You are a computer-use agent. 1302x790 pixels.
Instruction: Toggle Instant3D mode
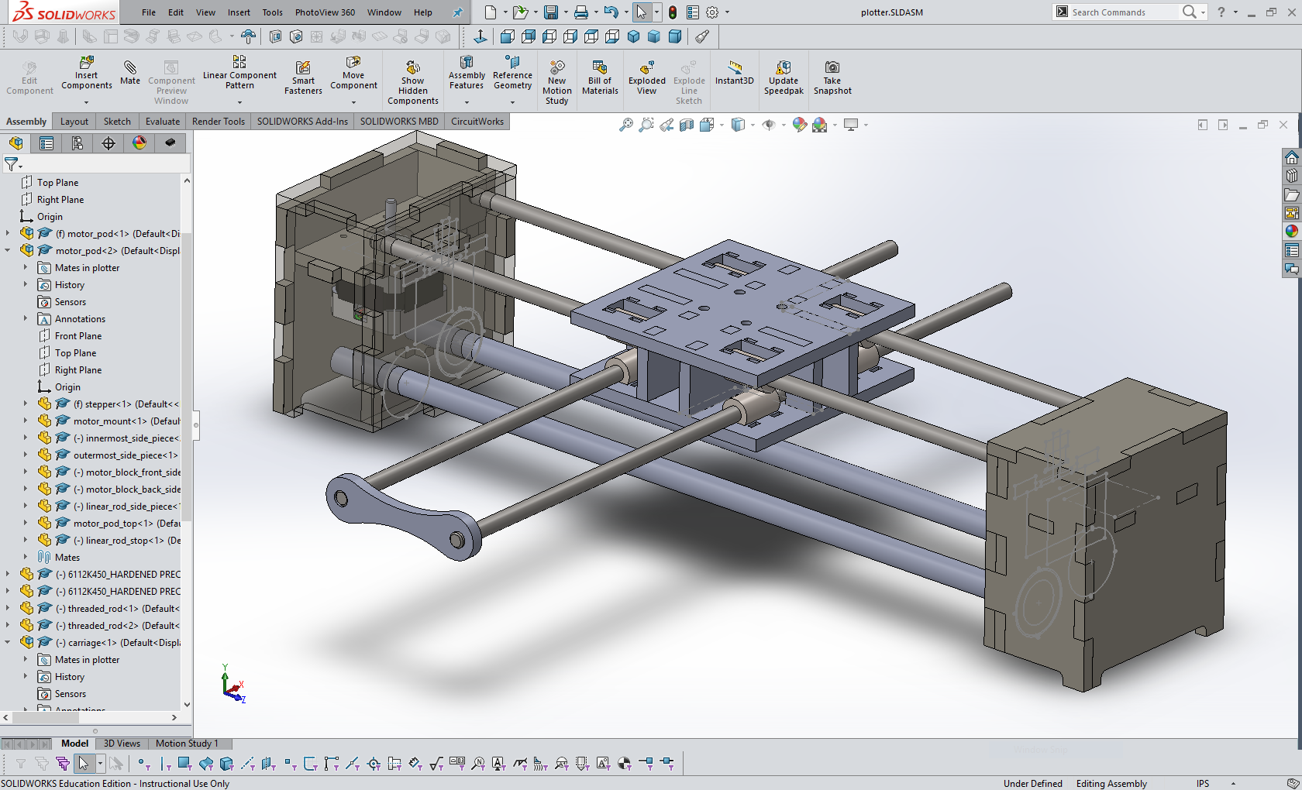[x=734, y=72]
